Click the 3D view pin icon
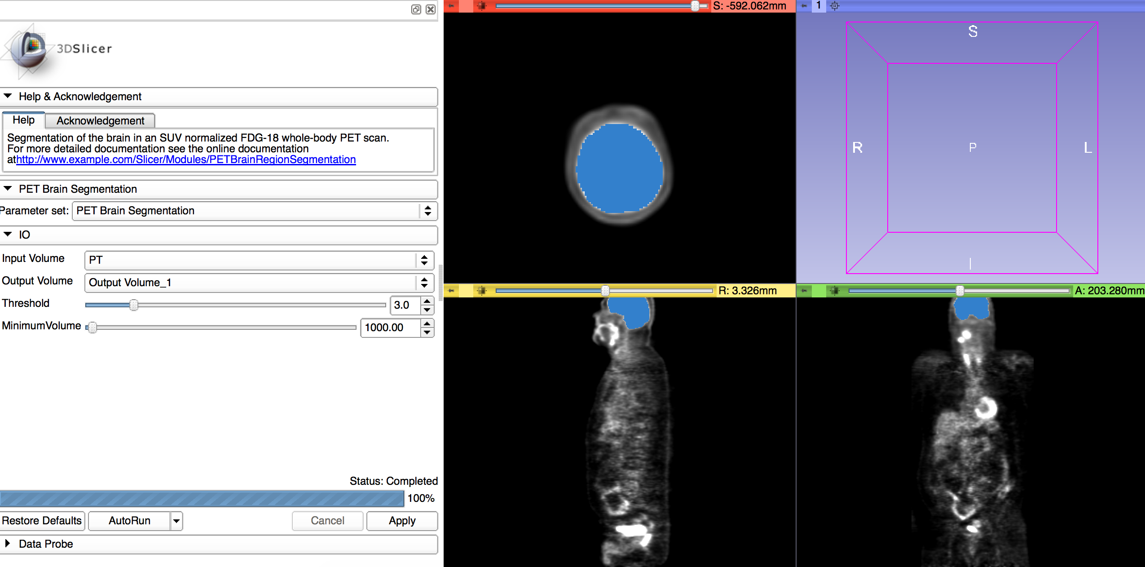This screenshot has width=1145, height=567. (x=804, y=6)
